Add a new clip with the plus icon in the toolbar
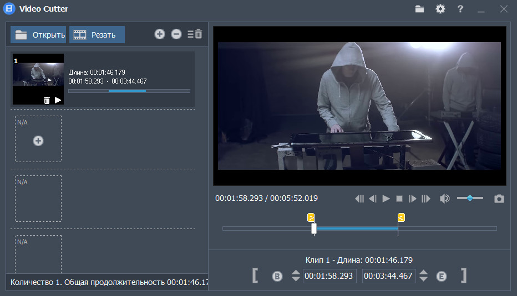Screen dimensions: 517x296 click(x=160, y=34)
